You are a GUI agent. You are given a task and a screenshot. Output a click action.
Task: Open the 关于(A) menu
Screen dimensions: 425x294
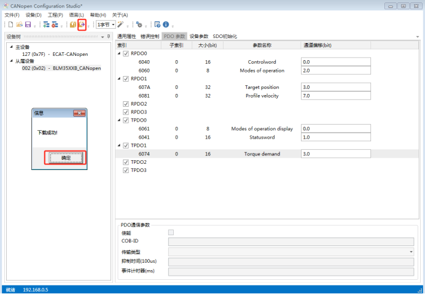tap(120, 15)
